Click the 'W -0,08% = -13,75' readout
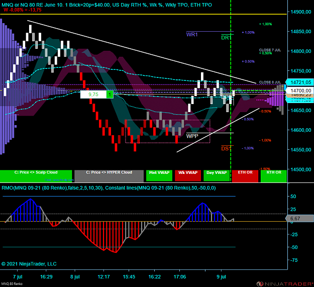 tap(23, 10)
